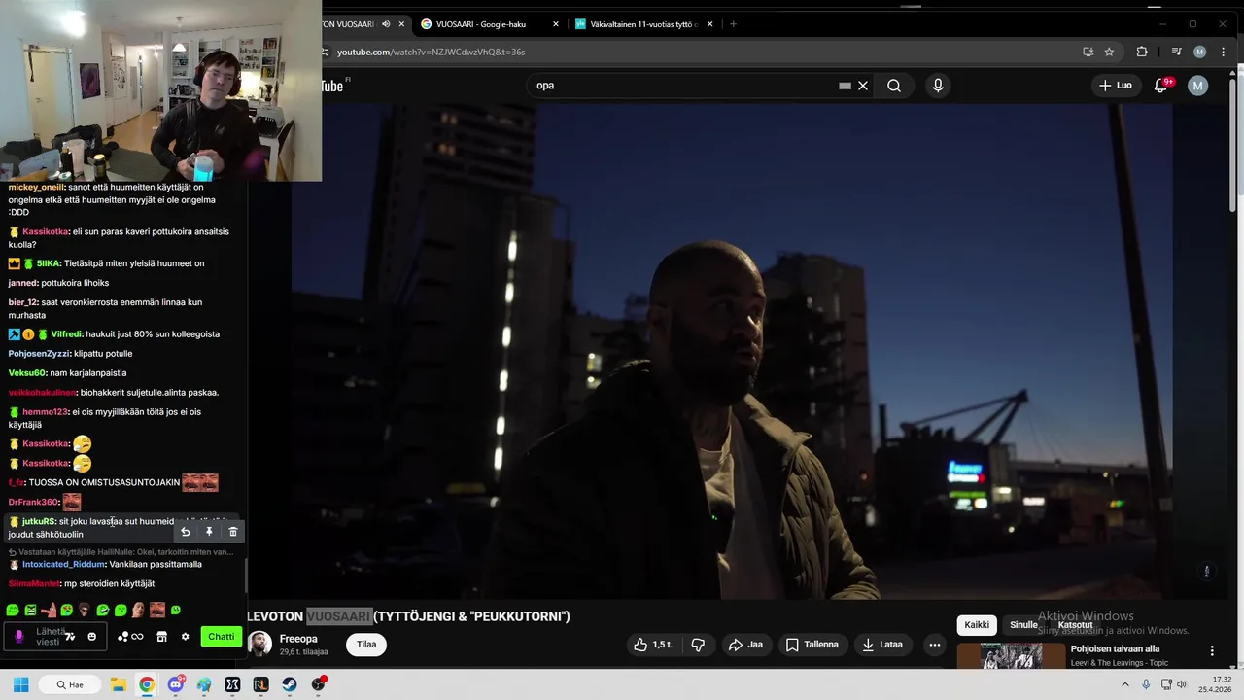
Task: Click the Pohjoisen taivaan alla title
Action: point(1115,648)
